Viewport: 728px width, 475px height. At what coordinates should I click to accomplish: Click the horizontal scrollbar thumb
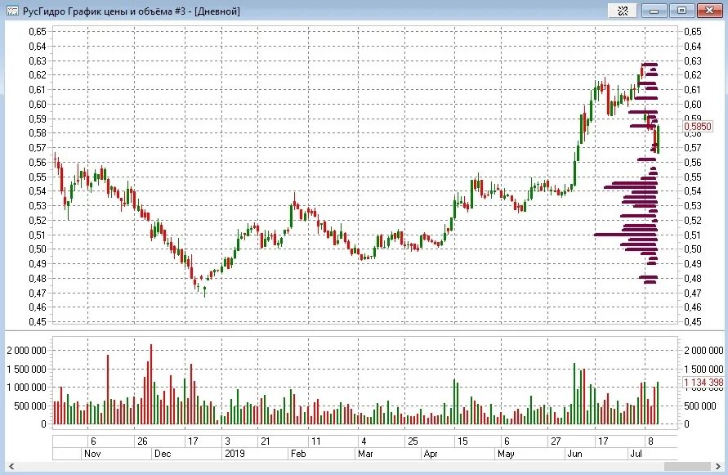tap(687, 466)
